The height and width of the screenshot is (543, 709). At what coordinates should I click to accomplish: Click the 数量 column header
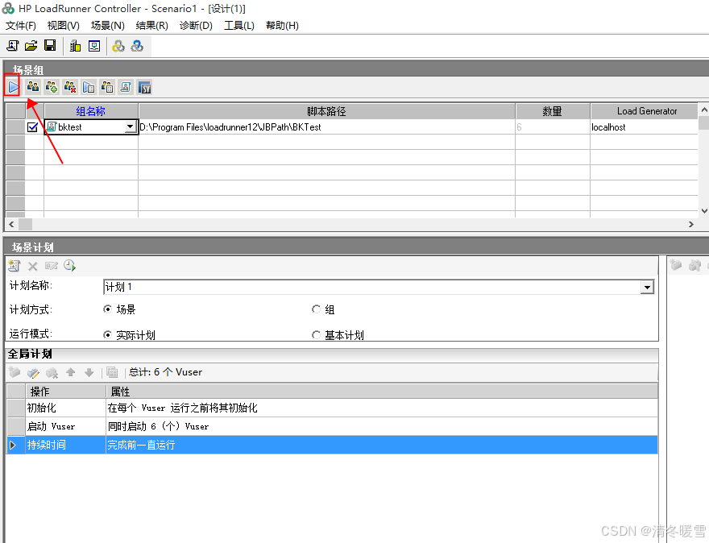(553, 111)
